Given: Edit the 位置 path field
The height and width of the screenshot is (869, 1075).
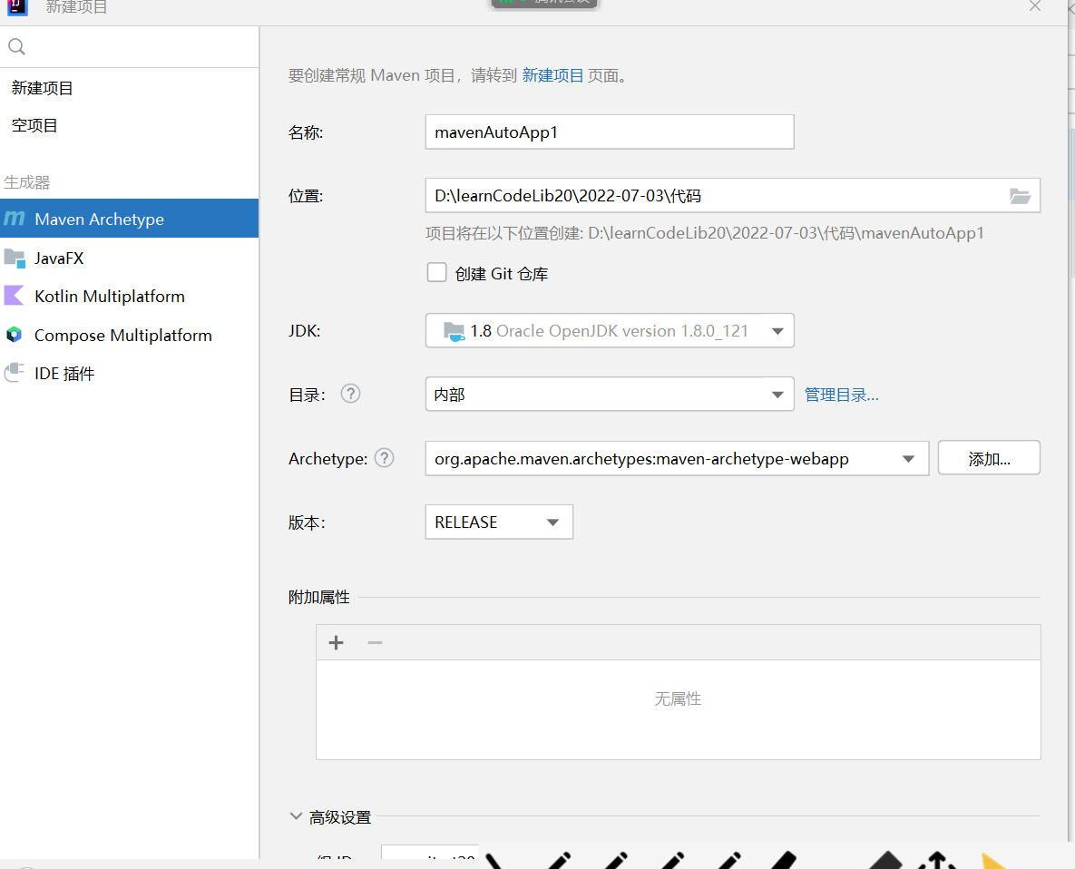Looking at the screenshot, I should [x=733, y=196].
